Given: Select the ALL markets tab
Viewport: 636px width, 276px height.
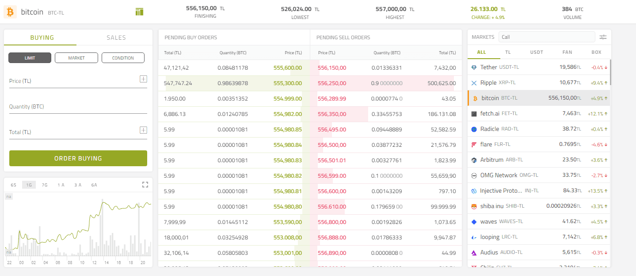Looking at the screenshot, I should 482,52.
